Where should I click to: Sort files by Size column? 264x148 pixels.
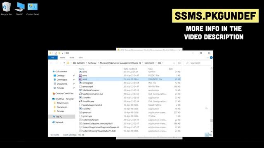171,69
